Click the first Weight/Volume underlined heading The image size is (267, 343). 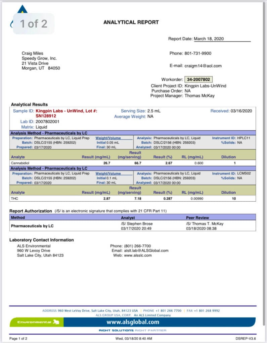click(x=108, y=138)
